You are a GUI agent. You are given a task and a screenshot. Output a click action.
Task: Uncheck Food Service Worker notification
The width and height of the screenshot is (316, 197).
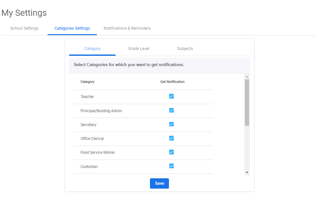(x=172, y=152)
